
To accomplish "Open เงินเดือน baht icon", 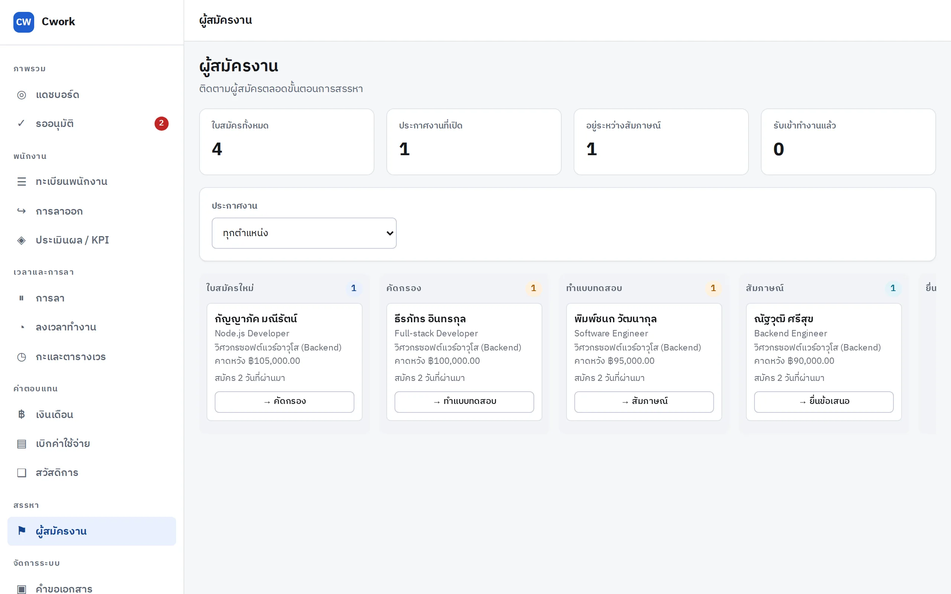I will pyautogui.click(x=22, y=414).
